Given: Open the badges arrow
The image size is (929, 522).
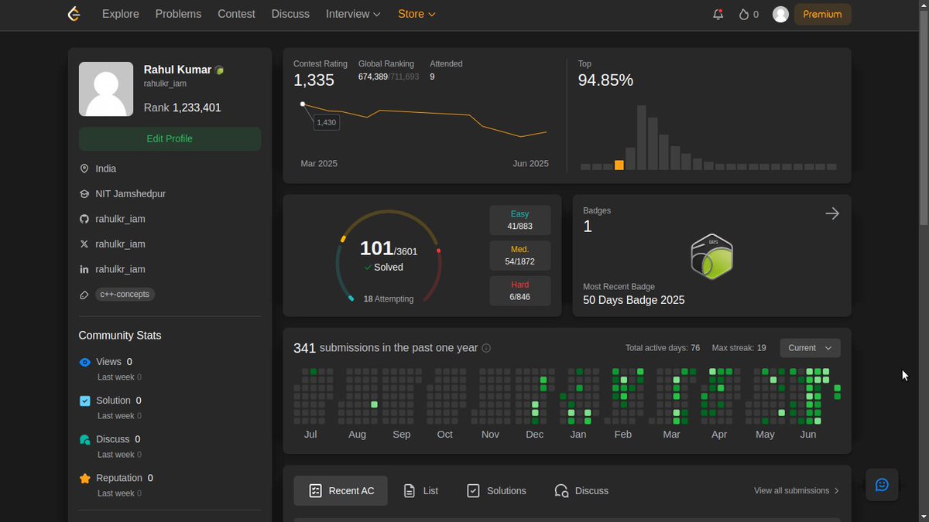Looking at the screenshot, I should click(x=832, y=213).
